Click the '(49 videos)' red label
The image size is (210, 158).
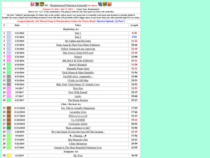click(x=93, y=5)
